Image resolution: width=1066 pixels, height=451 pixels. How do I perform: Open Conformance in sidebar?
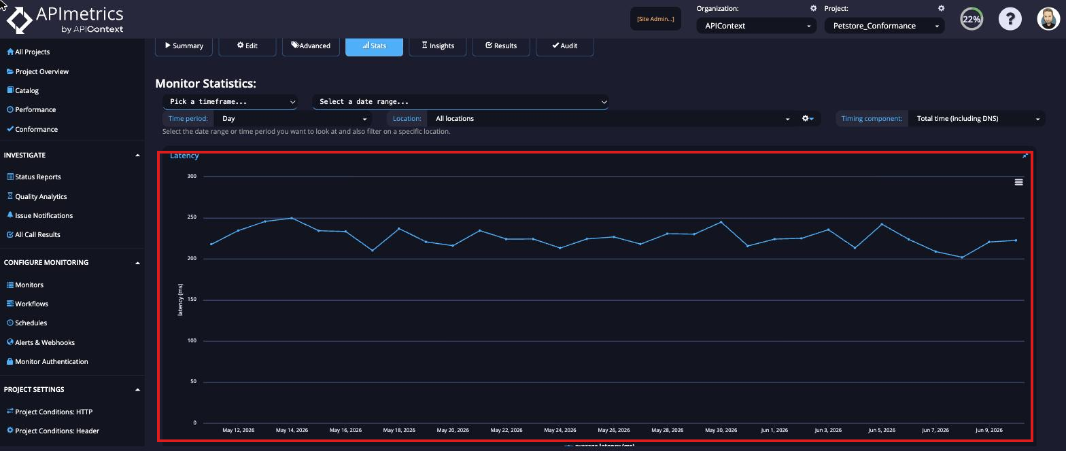(32, 129)
